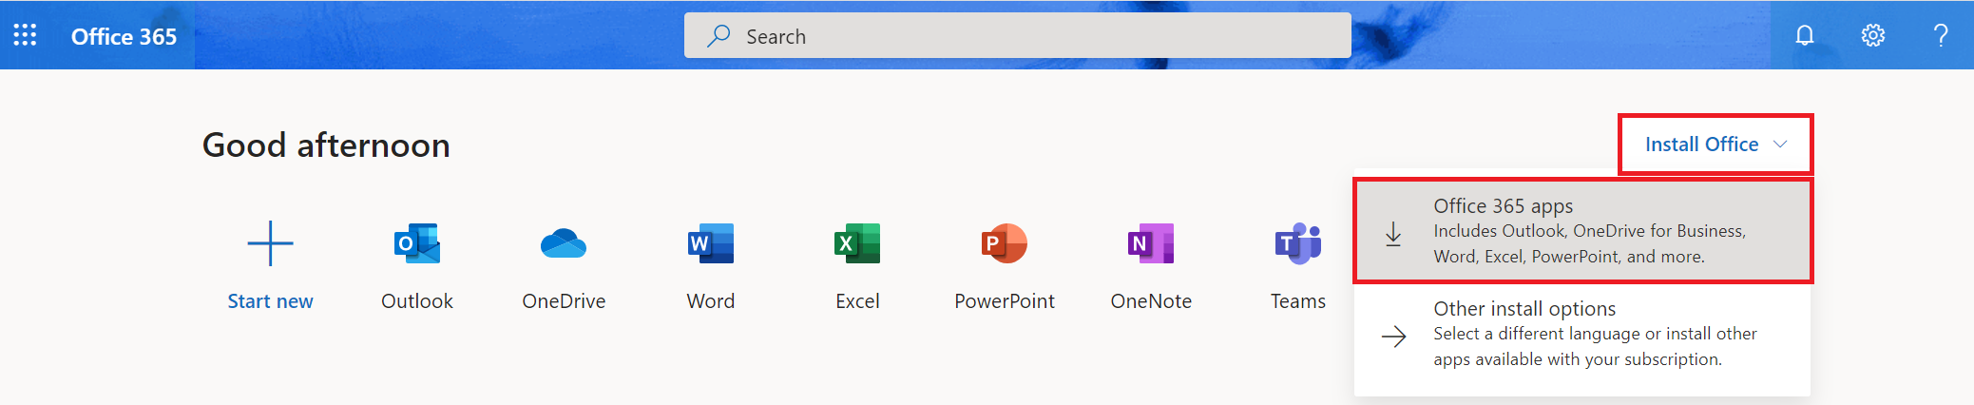
Task: Click the chevron beside Install Office
Action: (x=1780, y=145)
